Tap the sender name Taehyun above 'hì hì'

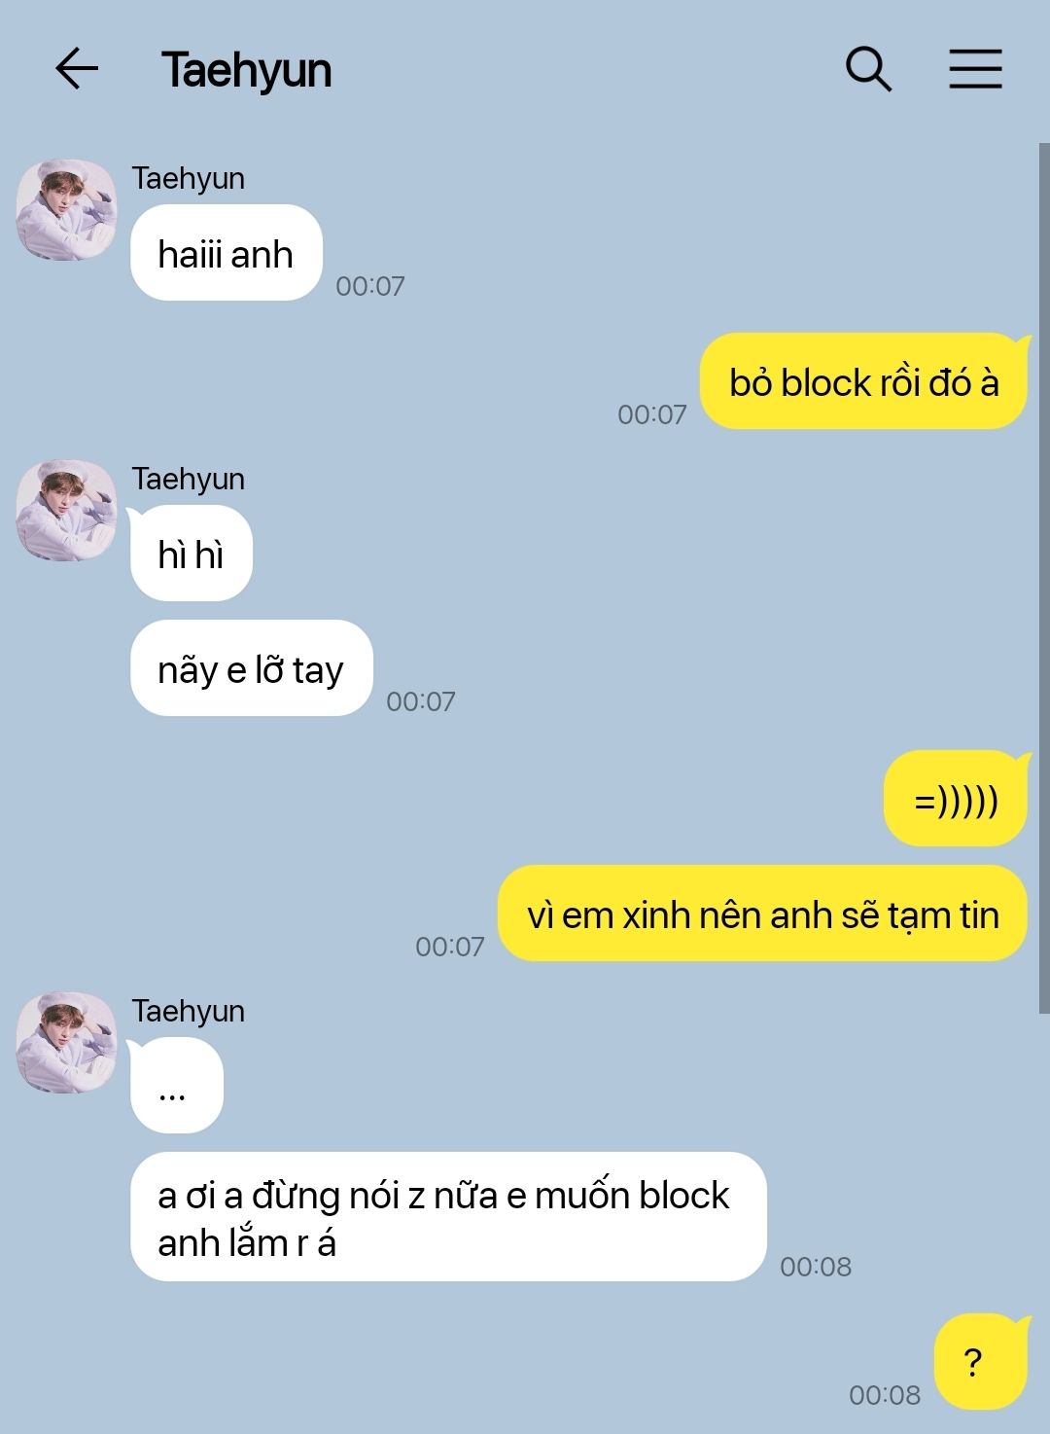[189, 479]
